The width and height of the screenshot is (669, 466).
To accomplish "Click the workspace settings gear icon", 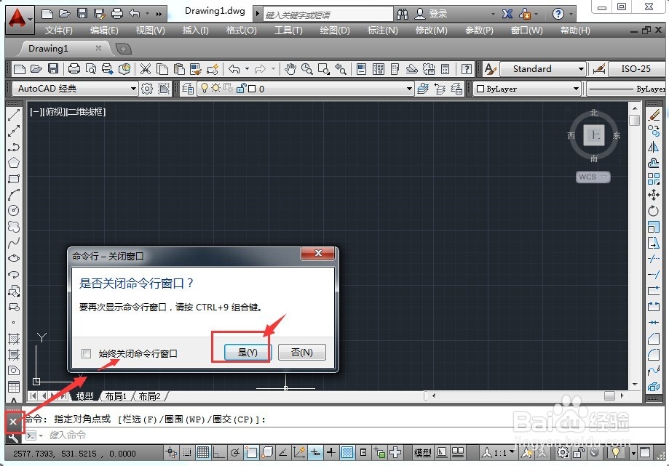I will [147, 89].
